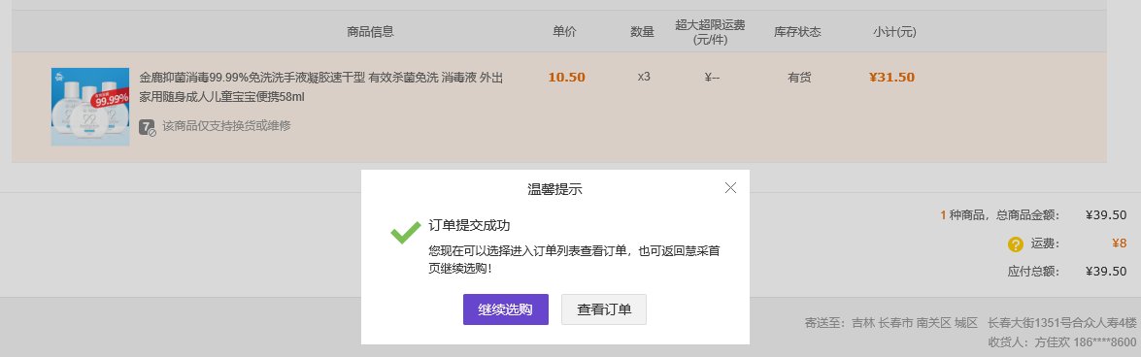1141x357 pixels.
Task: Click the 商品信息 column header
Action: coord(370,32)
